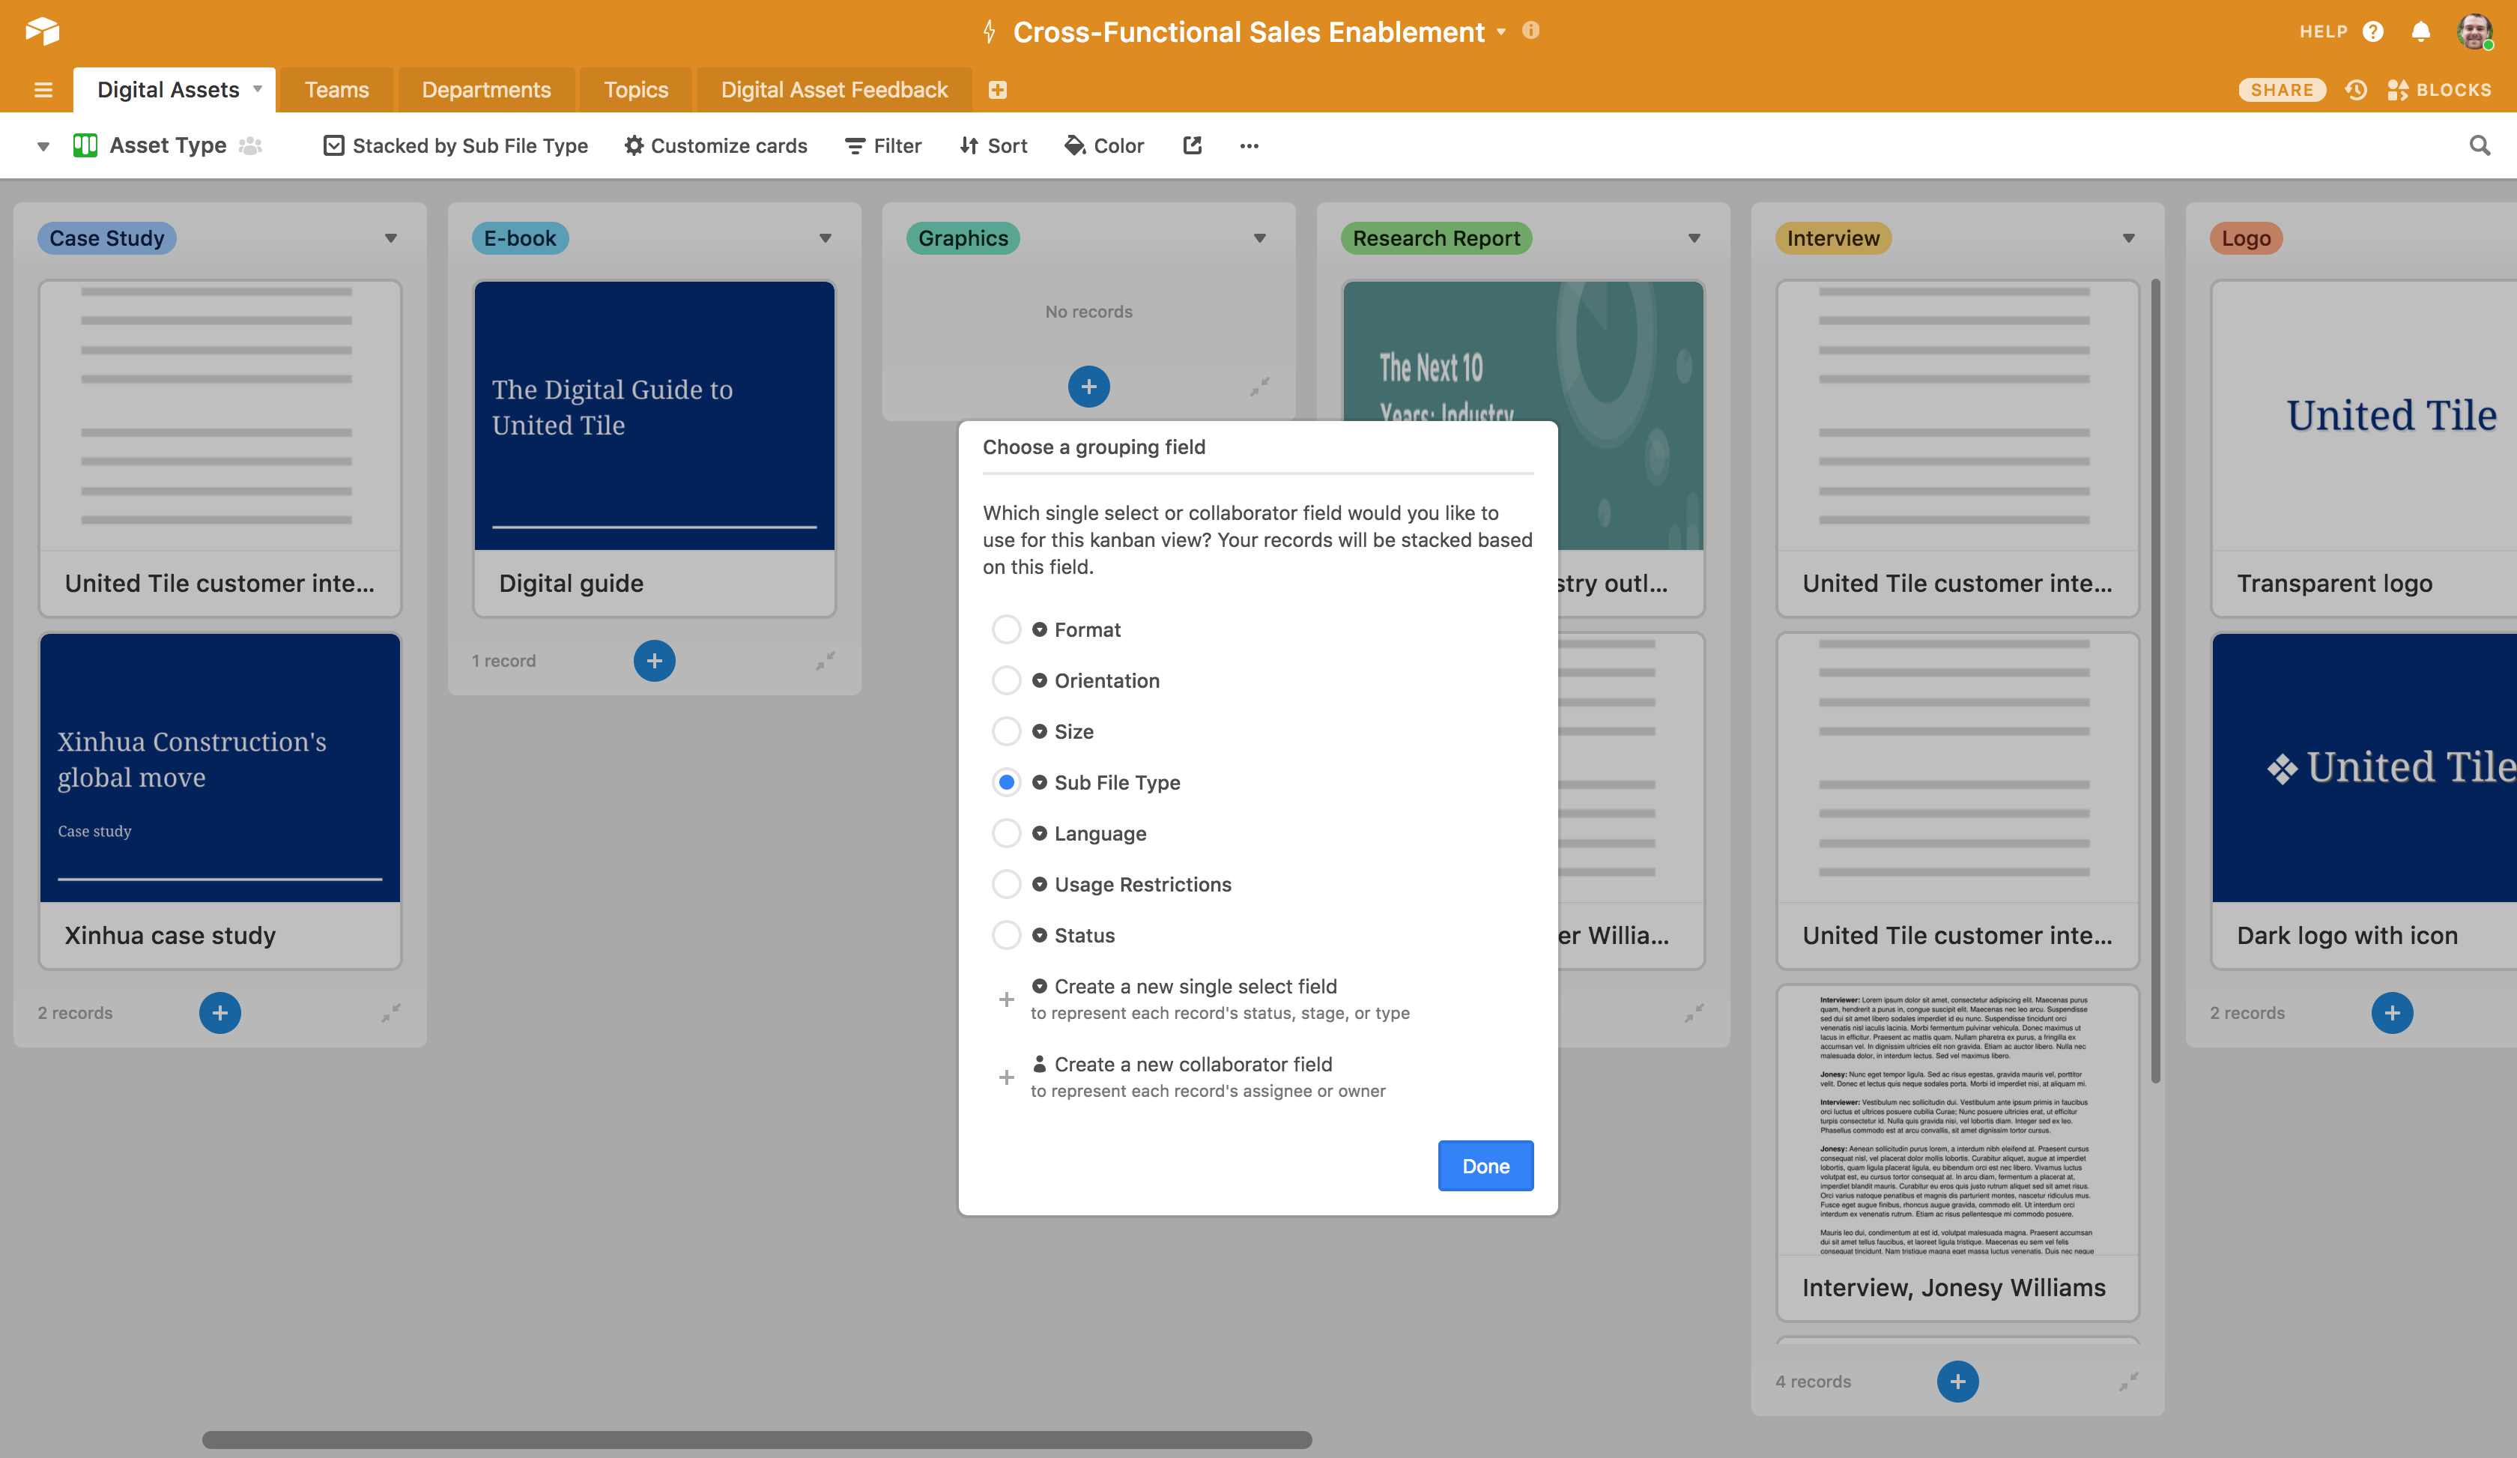Collapse the Interview stack
Viewport: 2517px width, 1458px height.
2128,1381
